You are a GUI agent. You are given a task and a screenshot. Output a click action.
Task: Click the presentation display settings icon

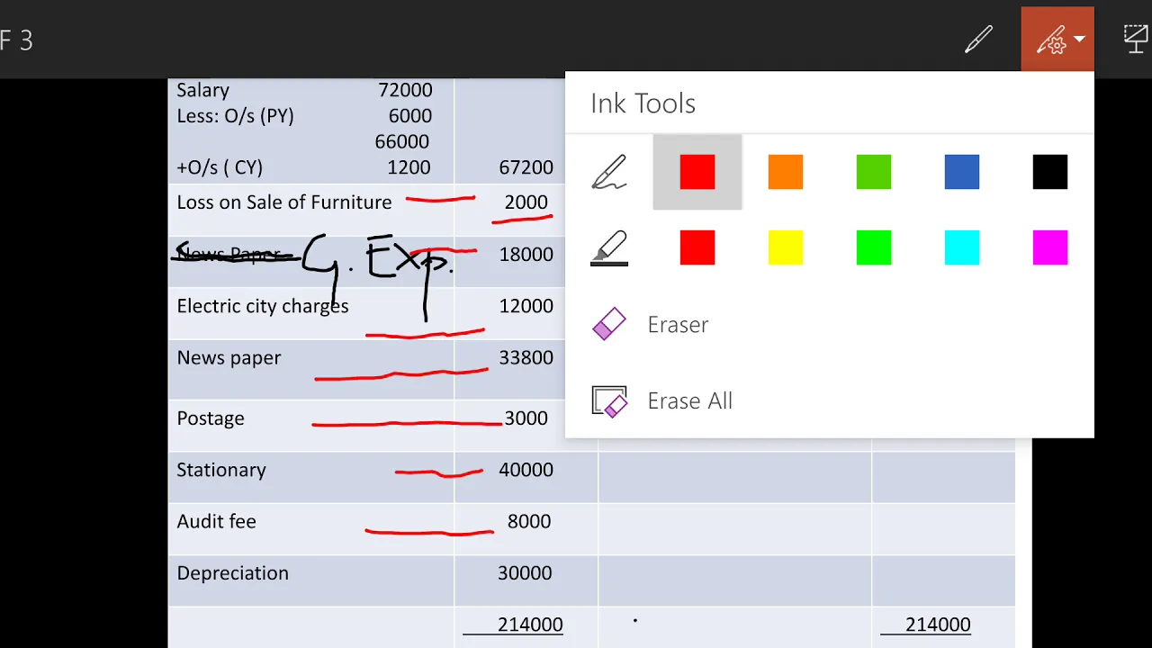1138,40
